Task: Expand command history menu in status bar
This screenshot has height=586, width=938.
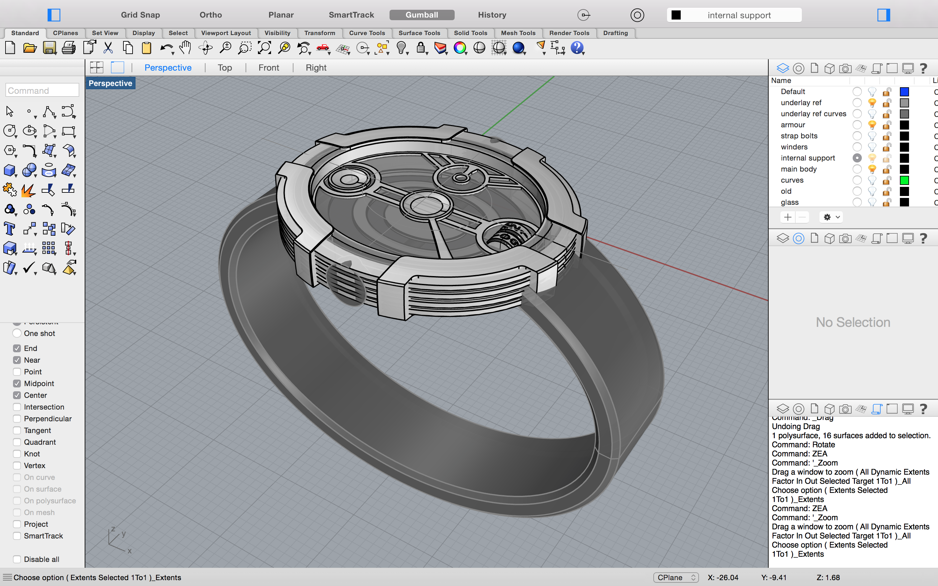Action: 7,578
